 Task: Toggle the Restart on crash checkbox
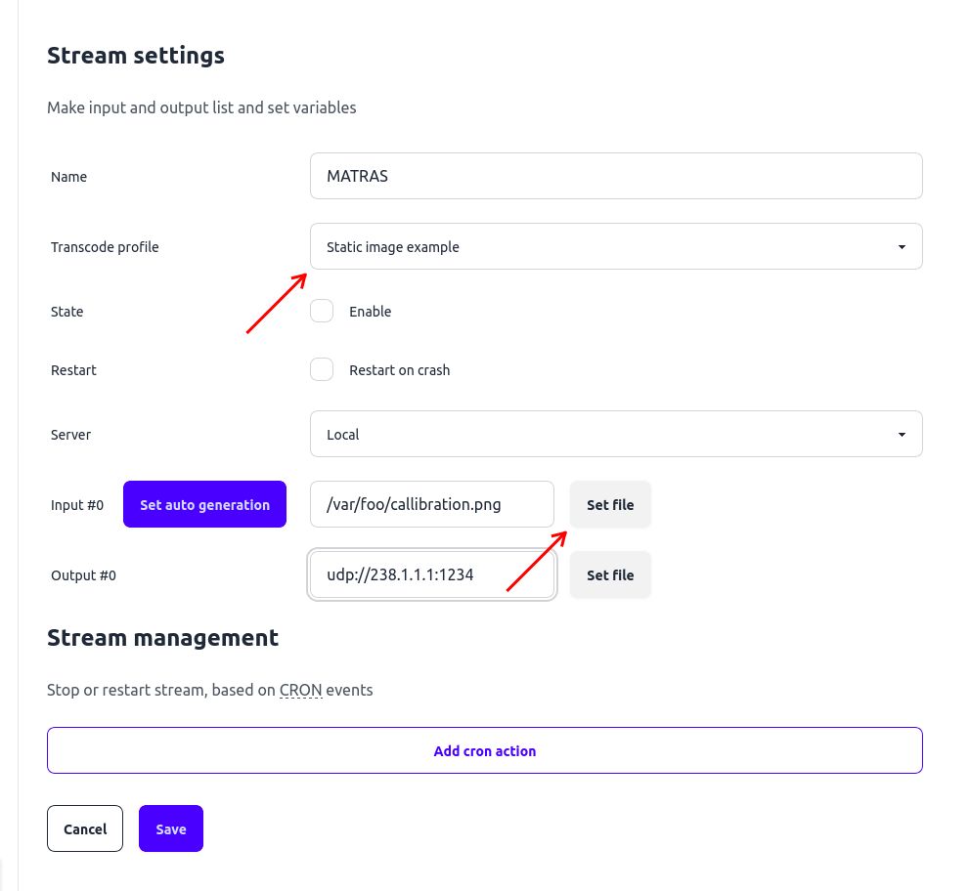click(x=322, y=369)
